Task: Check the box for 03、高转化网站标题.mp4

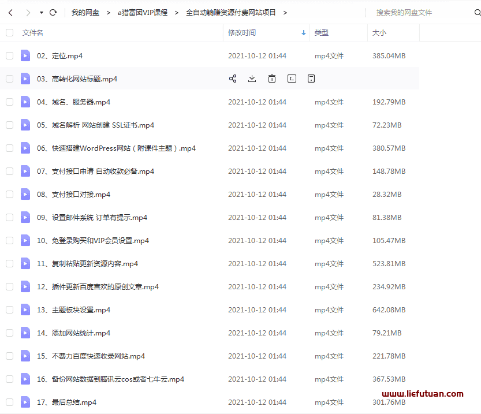Action: click(9, 79)
